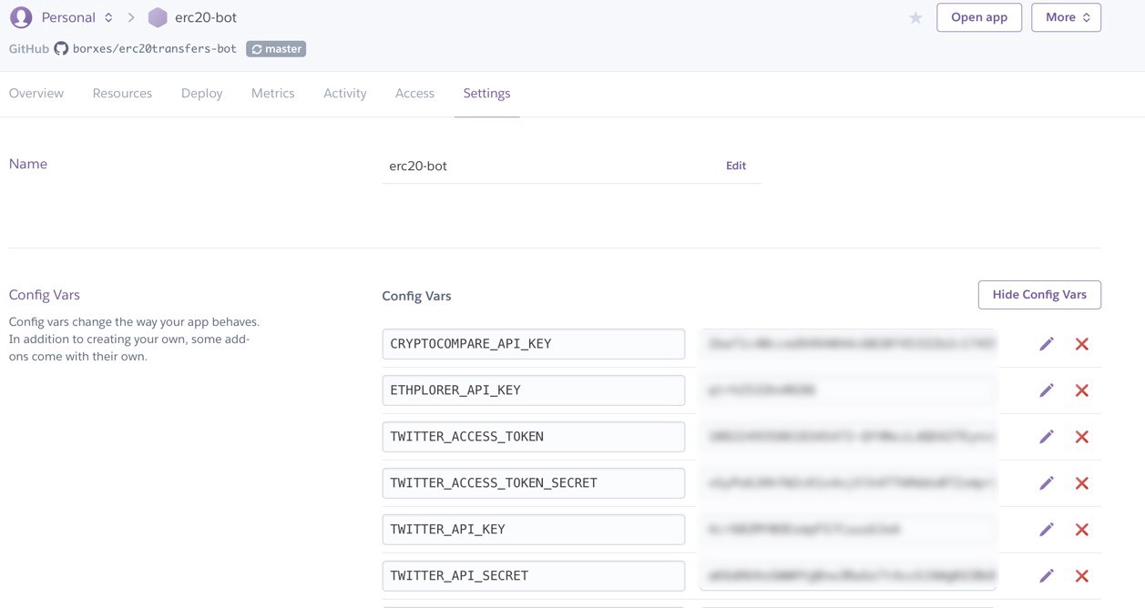Screen dimensions: 1145x608
Task: Click the master branch badge
Action: [x=276, y=49]
